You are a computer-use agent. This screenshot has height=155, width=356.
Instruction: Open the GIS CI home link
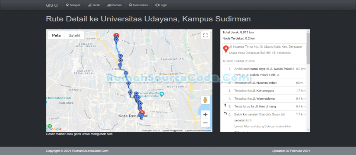(52, 5)
